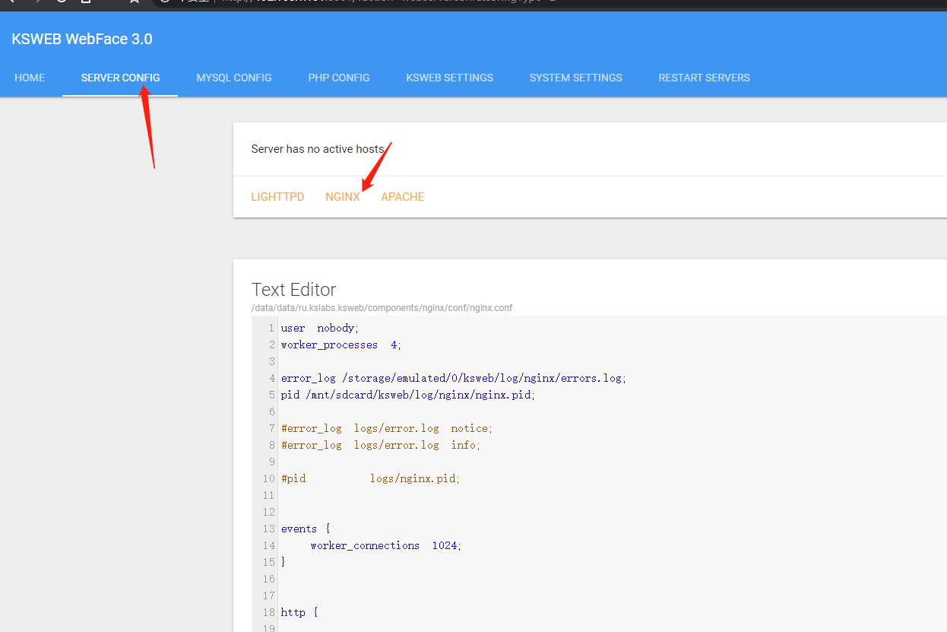947x632 pixels.
Task: Go to the PHP CONFIG tab
Action: [x=338, y=78]
